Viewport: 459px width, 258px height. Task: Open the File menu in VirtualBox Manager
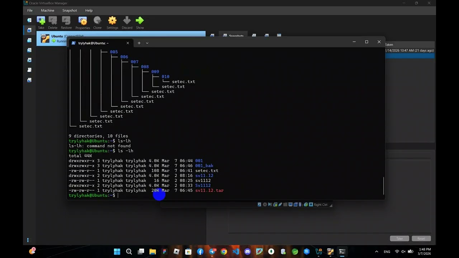pyautogui.click(x=30, y=10)
